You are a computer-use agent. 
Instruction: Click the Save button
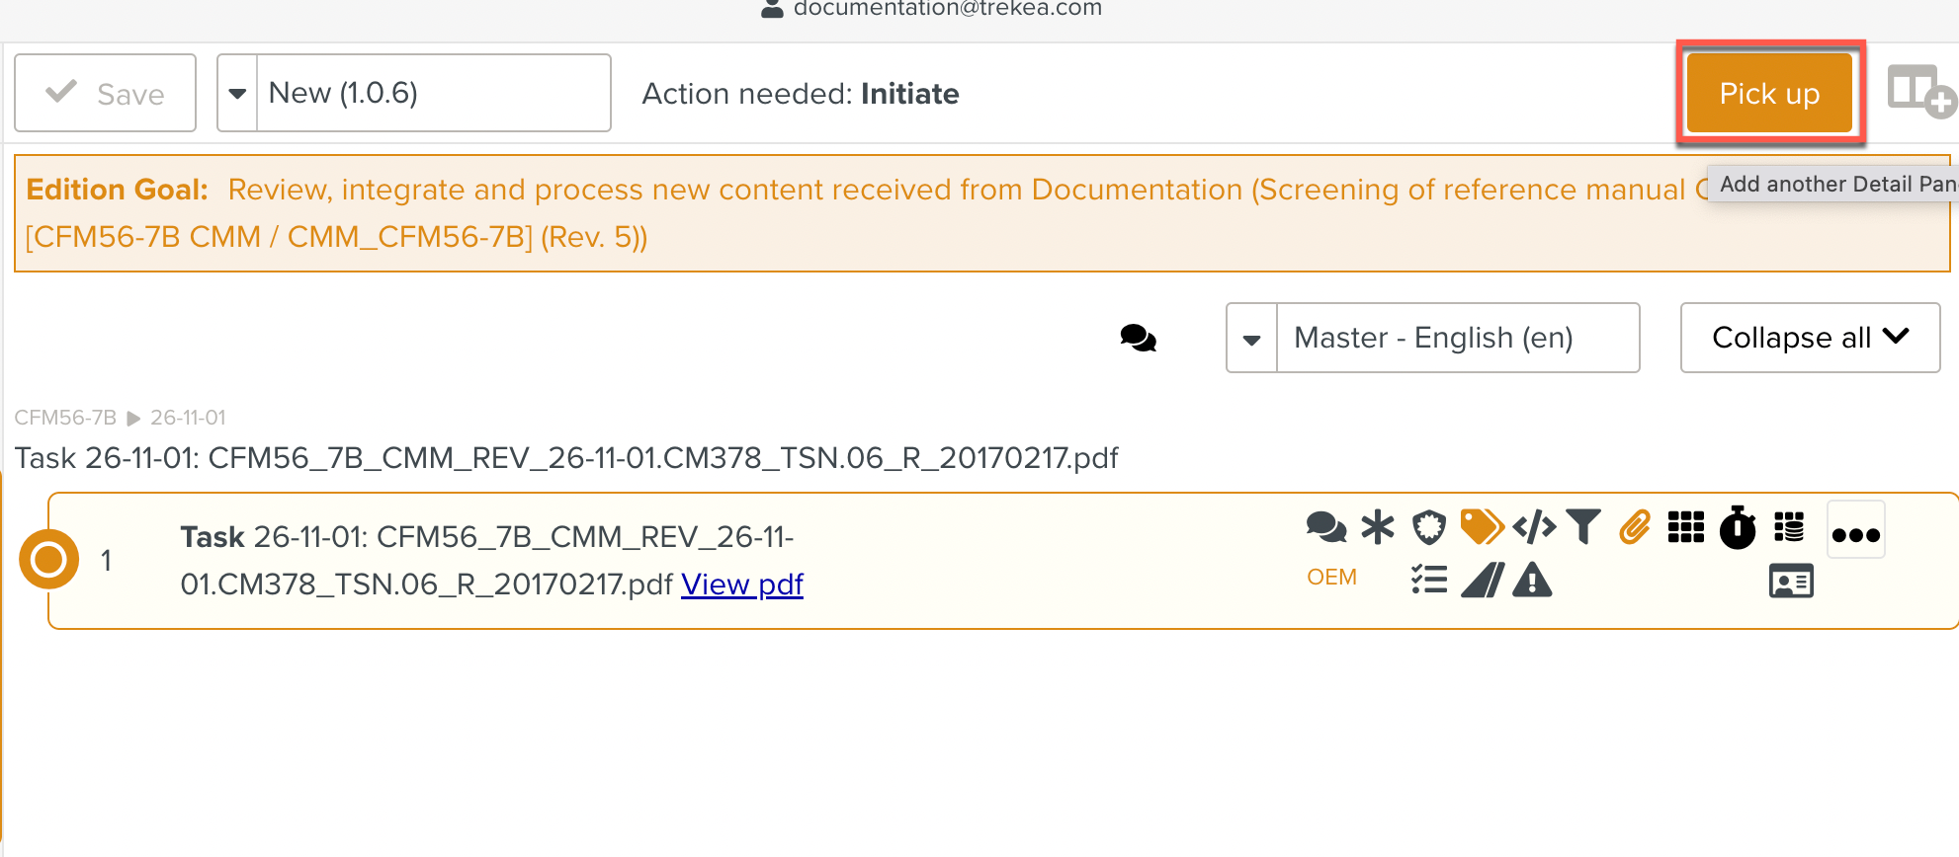(x=106, y=93)
